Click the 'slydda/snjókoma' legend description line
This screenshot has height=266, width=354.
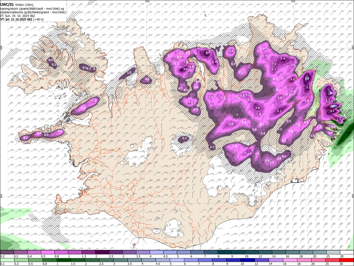coord(33,12)
